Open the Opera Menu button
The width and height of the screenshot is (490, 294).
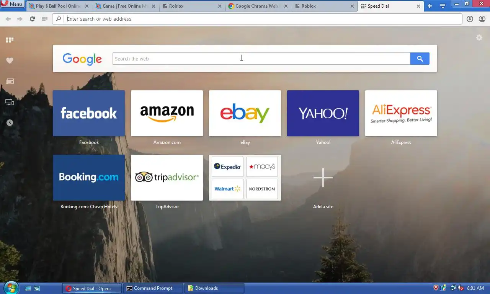(13, 4)
